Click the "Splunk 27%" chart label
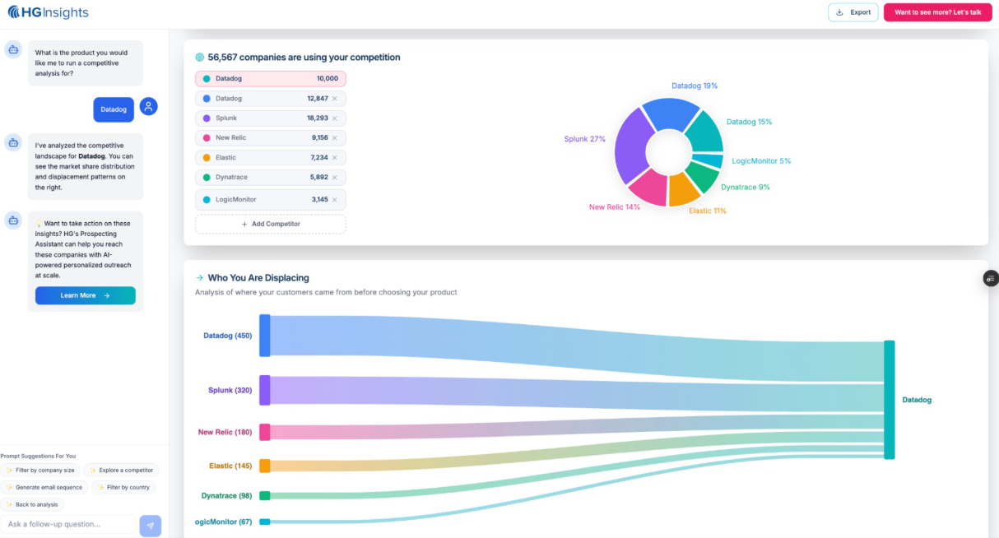The height and width of the screenshot is (538, 999). 585,139
